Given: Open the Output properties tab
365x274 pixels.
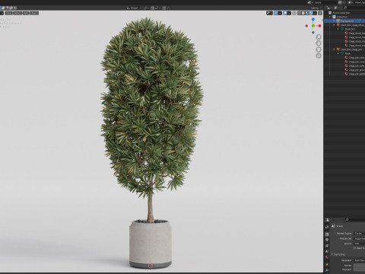Looking at the screenshot, I should 327,240.
